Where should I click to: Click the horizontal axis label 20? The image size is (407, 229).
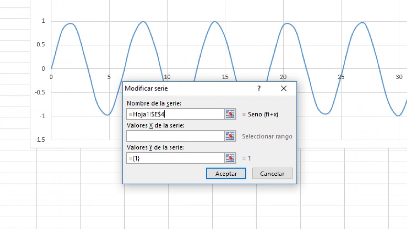pos(283,77)
